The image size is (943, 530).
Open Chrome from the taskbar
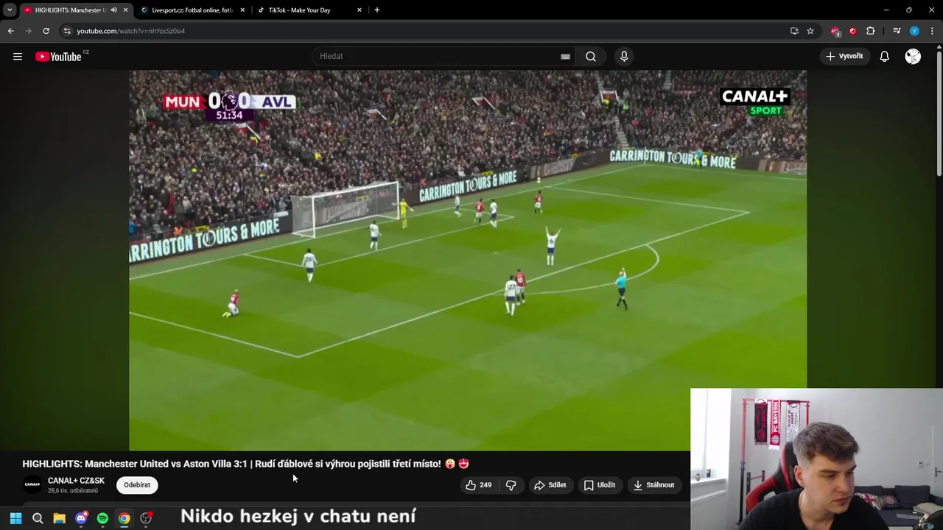tap(125, 518)
